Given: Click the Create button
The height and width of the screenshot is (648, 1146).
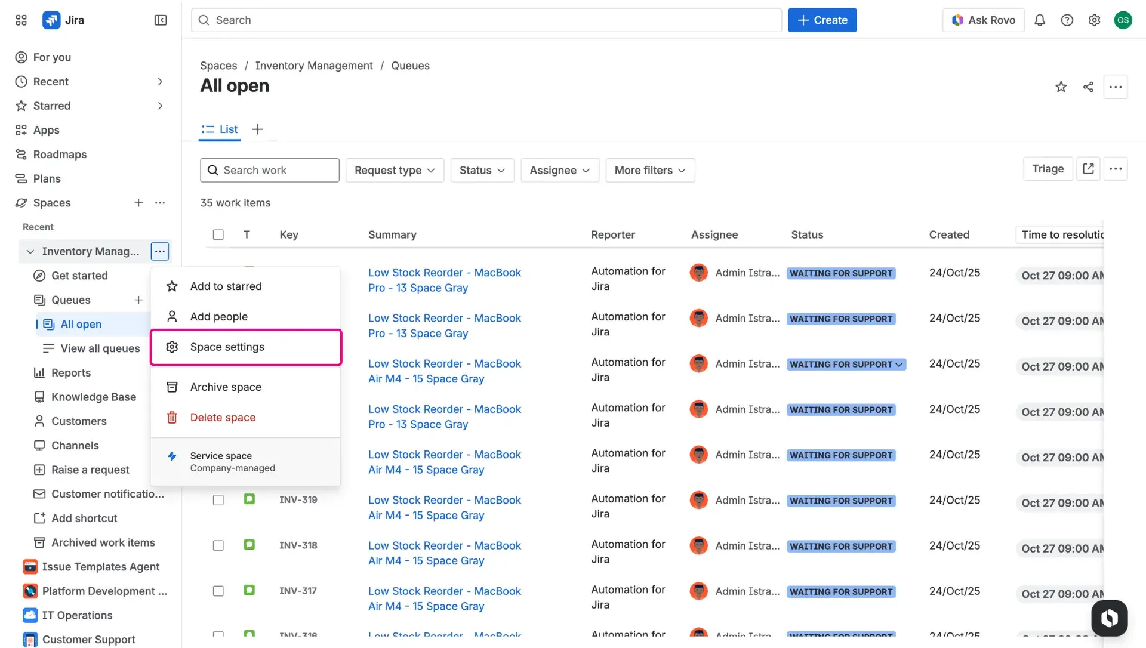Looking at the screenshot, I should tap(822, 20).
